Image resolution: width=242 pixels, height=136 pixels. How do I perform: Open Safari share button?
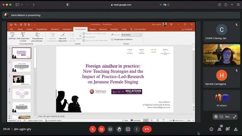coord(226,5)
